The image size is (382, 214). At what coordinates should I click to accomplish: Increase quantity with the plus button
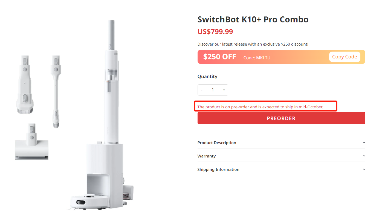224,90
